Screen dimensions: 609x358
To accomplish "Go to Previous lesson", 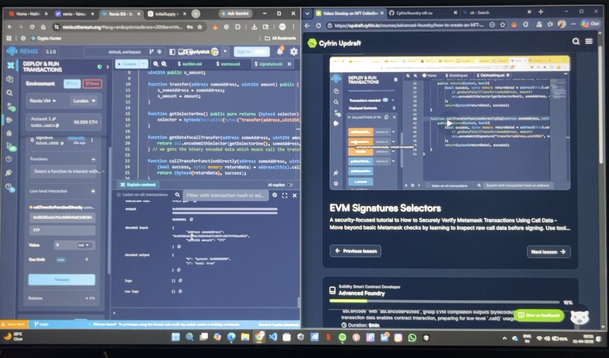I will coord(355,251).
